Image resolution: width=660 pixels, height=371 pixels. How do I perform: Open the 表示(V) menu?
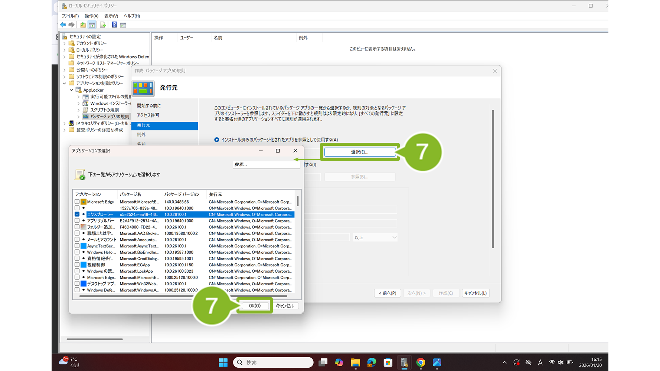[x=111, y=16]
